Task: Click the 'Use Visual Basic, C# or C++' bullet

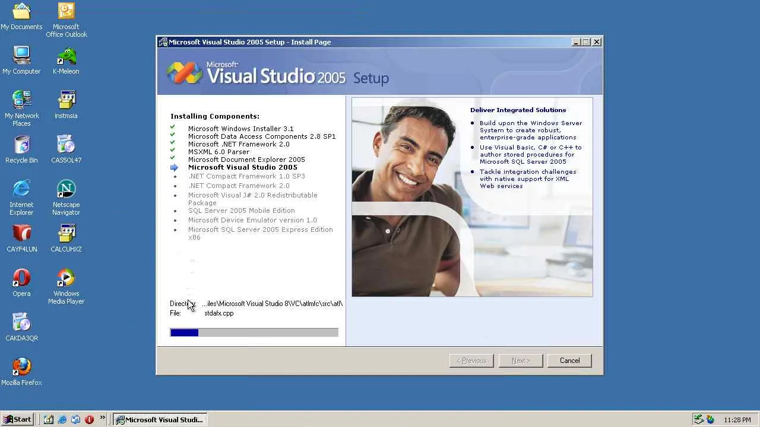Action: [x=531, y=155]
